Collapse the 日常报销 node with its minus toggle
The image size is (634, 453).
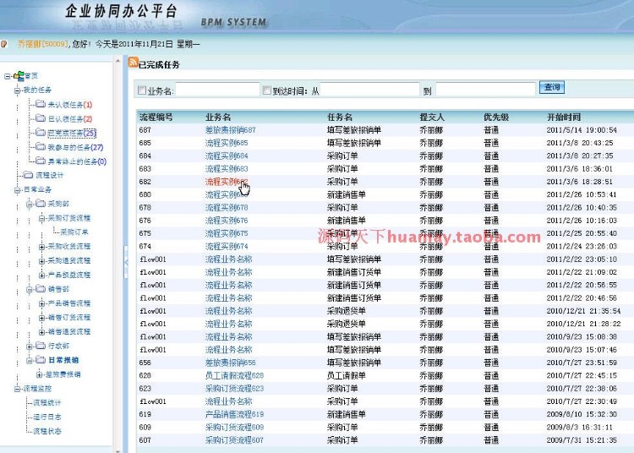30,361
